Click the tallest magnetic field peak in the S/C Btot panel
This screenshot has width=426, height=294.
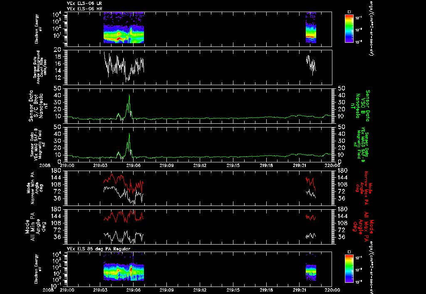tap(129, 96)
